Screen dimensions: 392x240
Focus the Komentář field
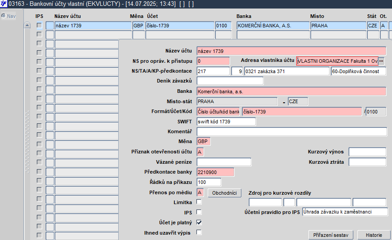292,131
